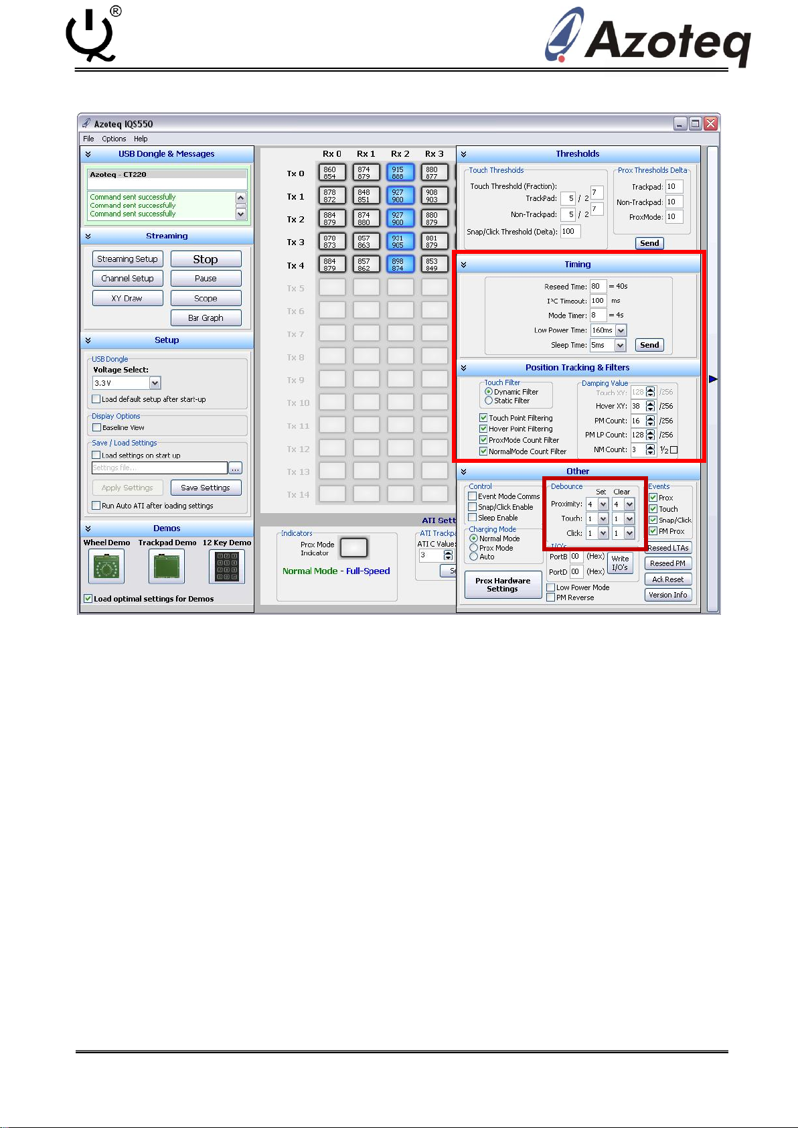
Task: Select the Dynamic Filter radio button
Action: click(x=489, y=392)
